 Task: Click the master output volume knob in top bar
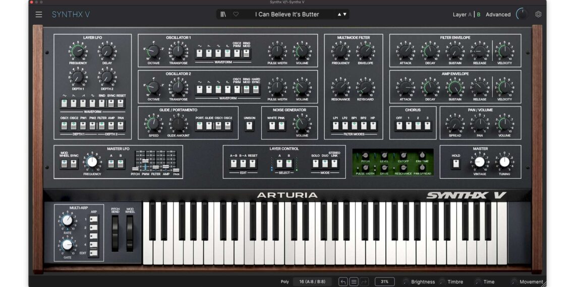[x=522, y=14]
